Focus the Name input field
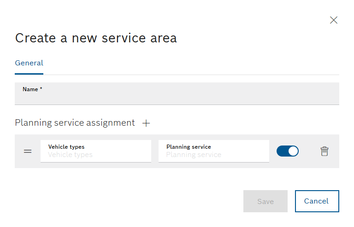 [x=177, y=93]
